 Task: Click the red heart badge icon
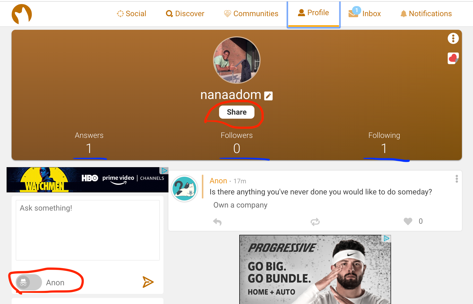coord(453,58)
